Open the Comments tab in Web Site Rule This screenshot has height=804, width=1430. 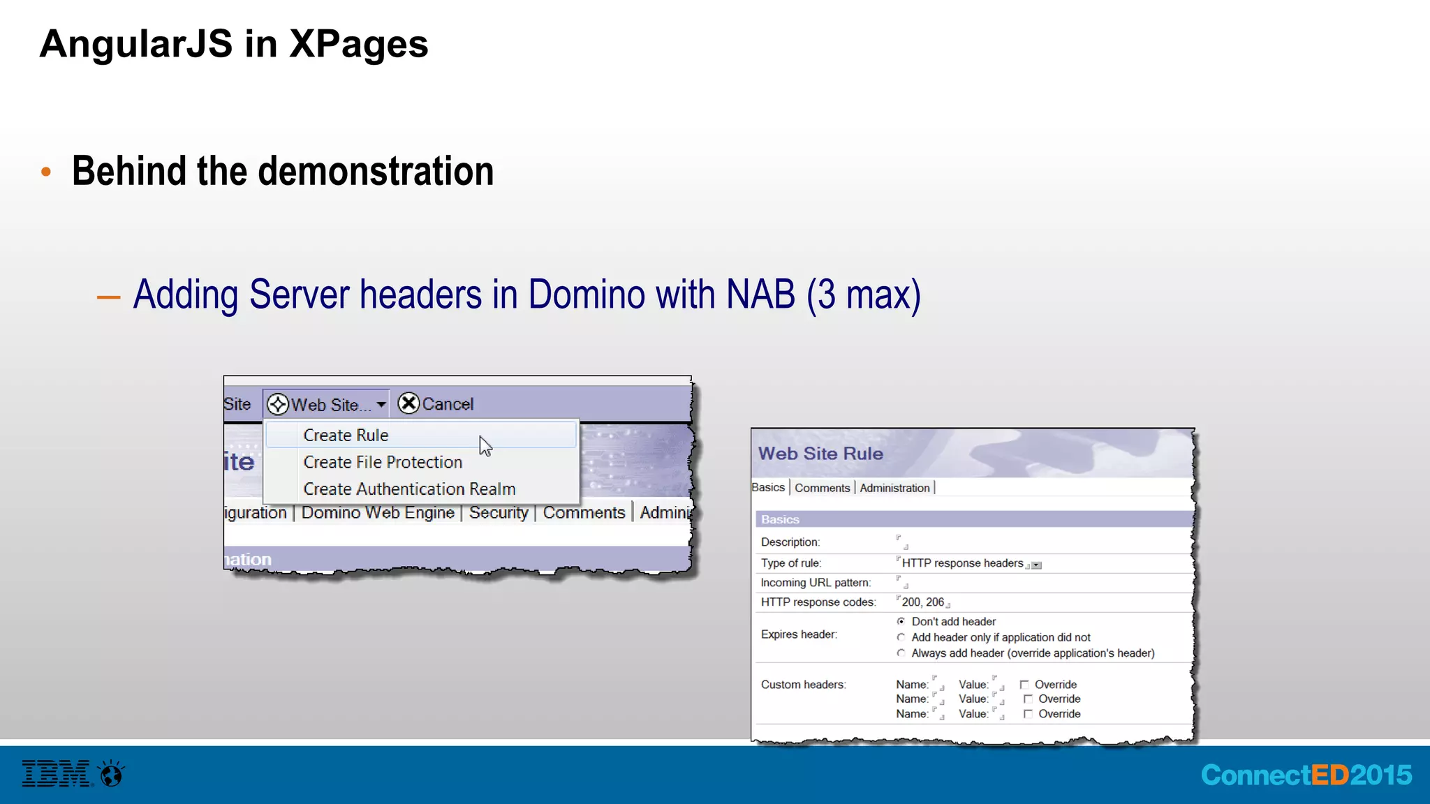pos(822,488)
